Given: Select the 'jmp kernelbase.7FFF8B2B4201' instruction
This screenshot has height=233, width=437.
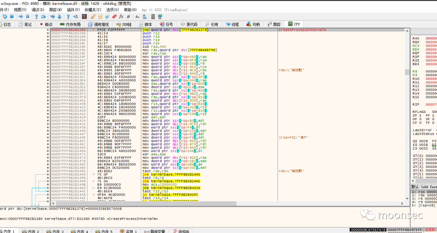Looking at the screenshot, I should [171, 188].
